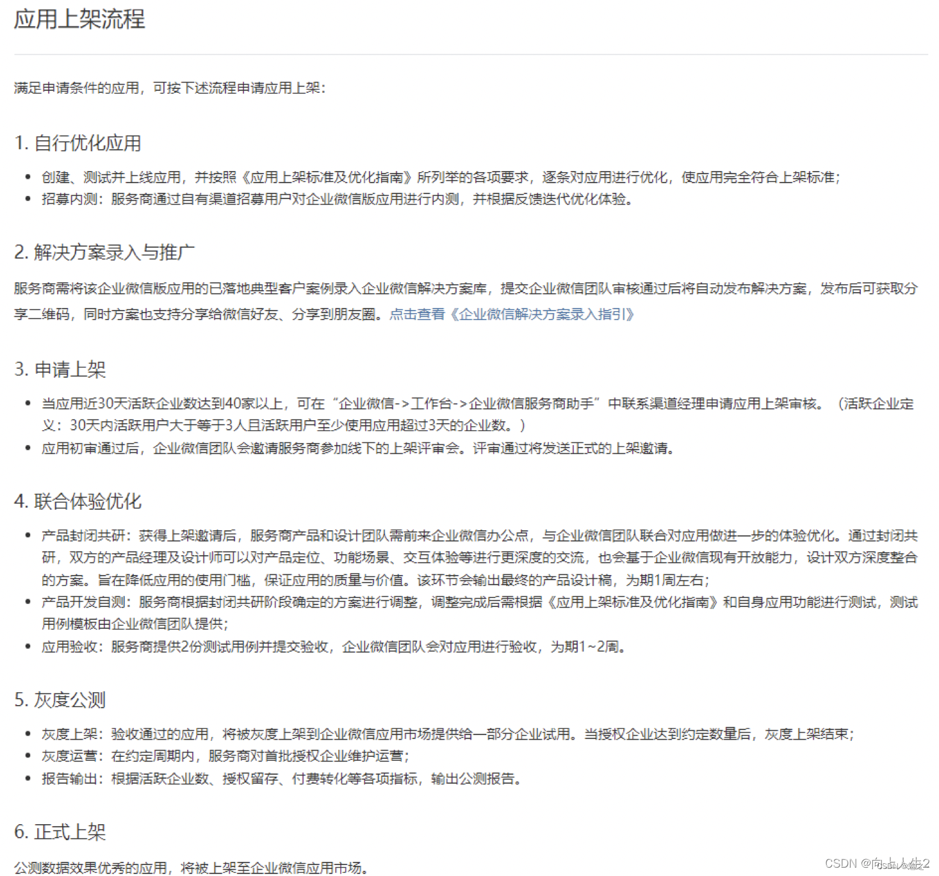Click the heading 2. 解决方案录入与推广

pos(104,252)
